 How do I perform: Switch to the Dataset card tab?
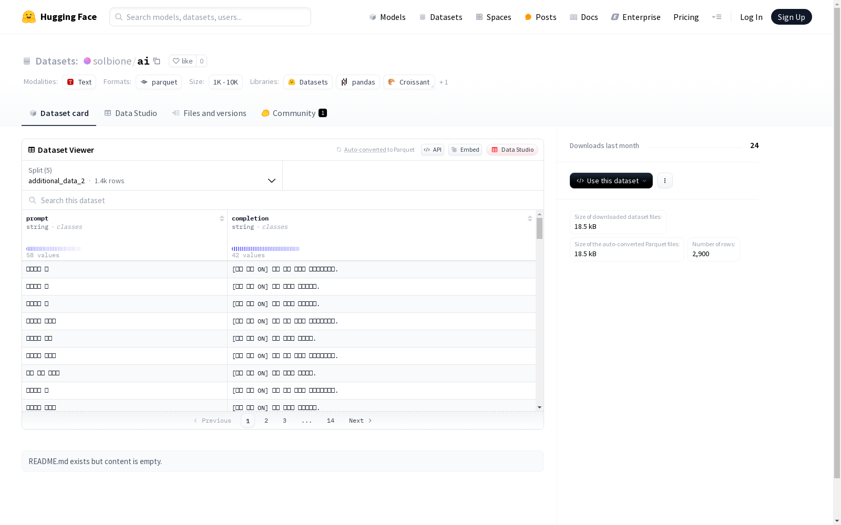[x=59, y=113]
